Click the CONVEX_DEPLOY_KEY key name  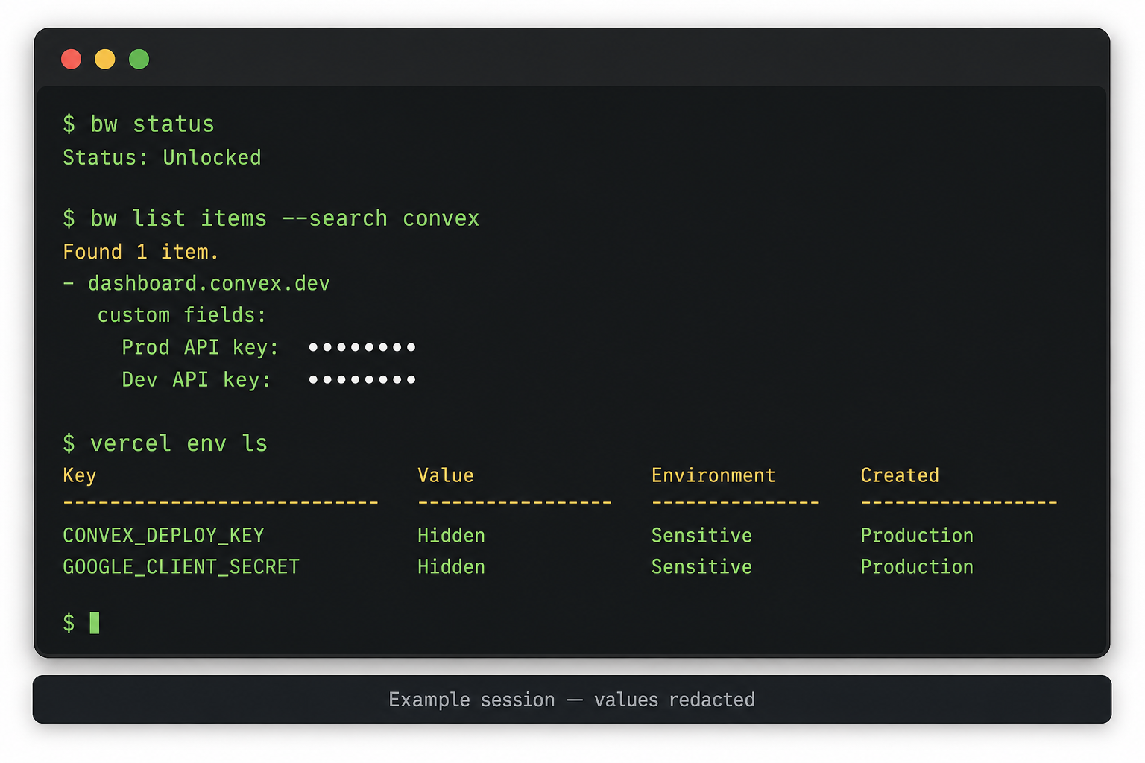pos(163,536)
